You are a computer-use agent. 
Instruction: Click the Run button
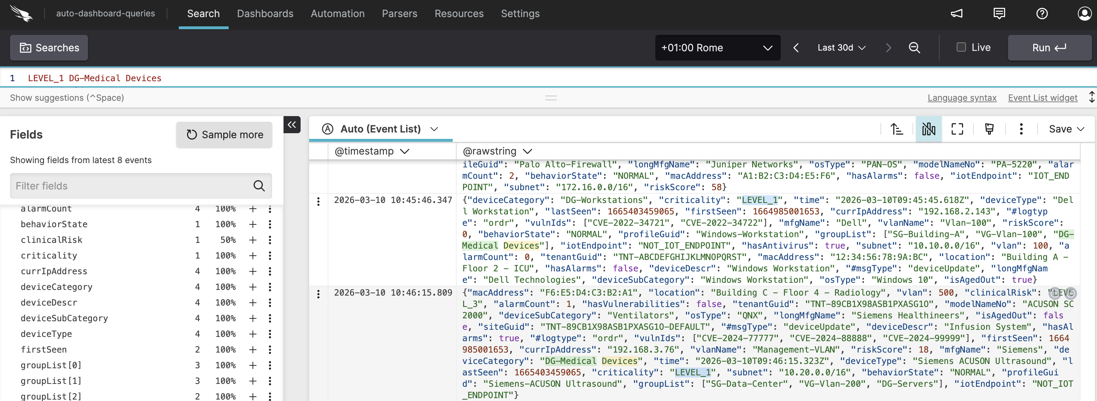click(x=1049, y=48)
